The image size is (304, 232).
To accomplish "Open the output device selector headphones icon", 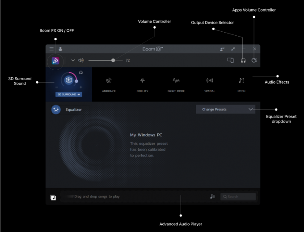I will click(243, 60).
